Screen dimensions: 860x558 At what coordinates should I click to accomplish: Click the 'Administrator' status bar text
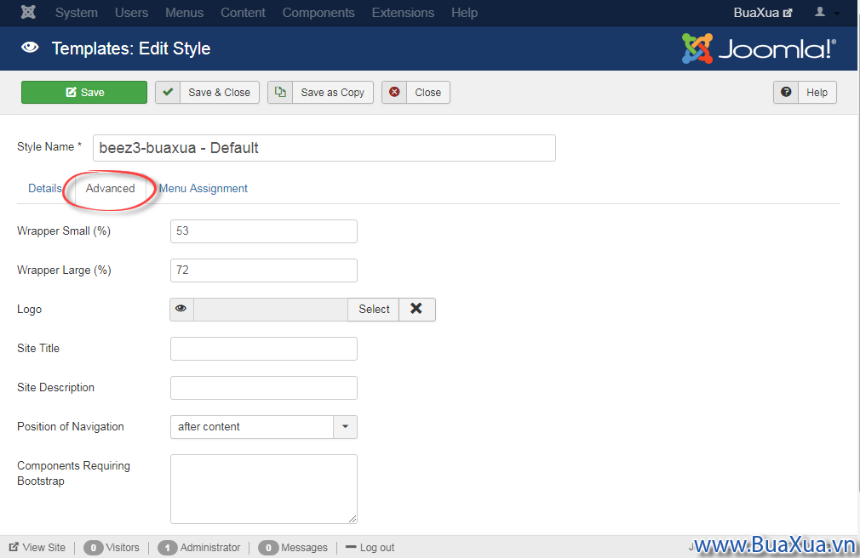pyautogui.click(x=210, y=548)
